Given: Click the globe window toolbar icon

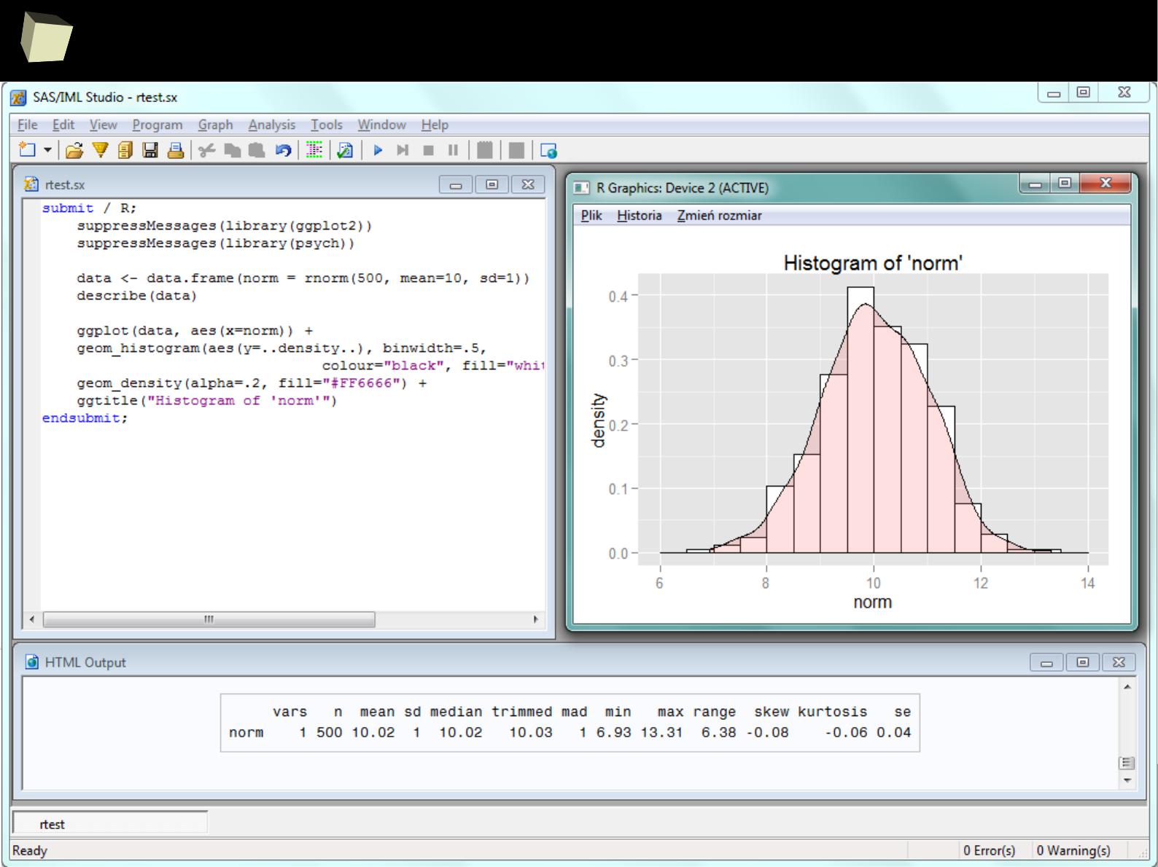Looking at the screenshot, I should 548,150.
